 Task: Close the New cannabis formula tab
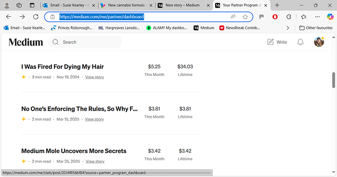151,5
